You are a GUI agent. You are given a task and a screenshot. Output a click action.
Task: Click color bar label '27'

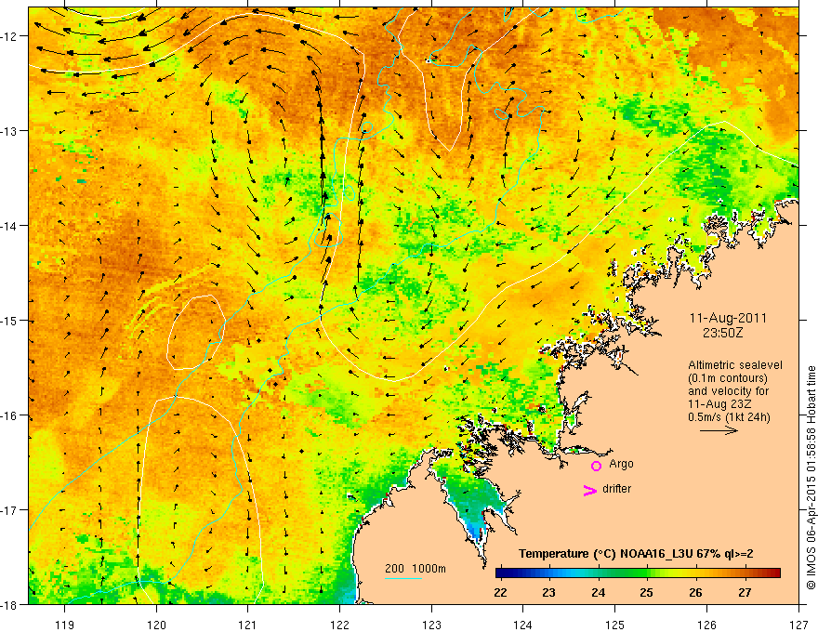(745, 592)
